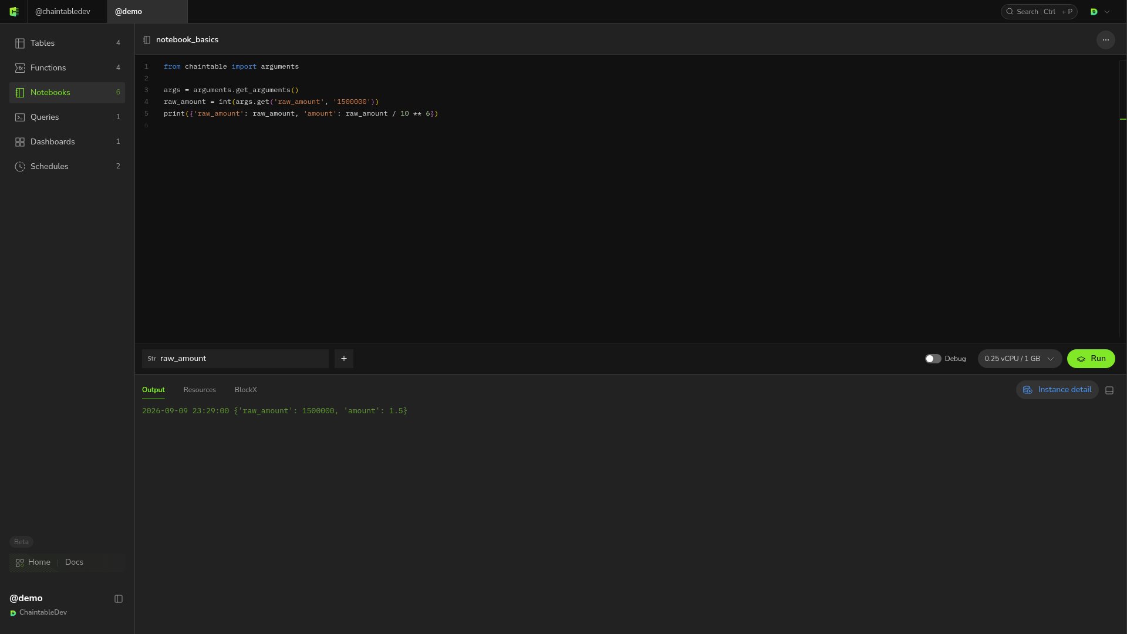Open the three-dot more options menu

coord(1105,40)
